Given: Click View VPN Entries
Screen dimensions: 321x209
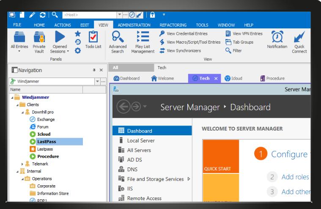Looking at the screenshot, I should pyautogui.click(x=244, y=33).
